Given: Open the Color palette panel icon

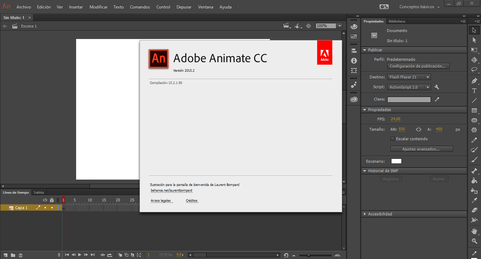Looking at the screenshot, I should coord(354,26).
